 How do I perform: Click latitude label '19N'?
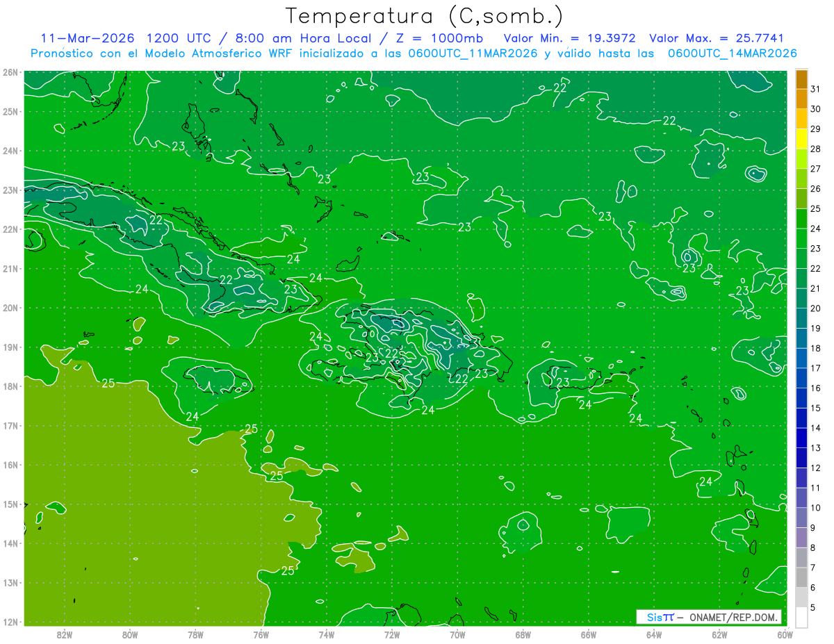(10, 347)
